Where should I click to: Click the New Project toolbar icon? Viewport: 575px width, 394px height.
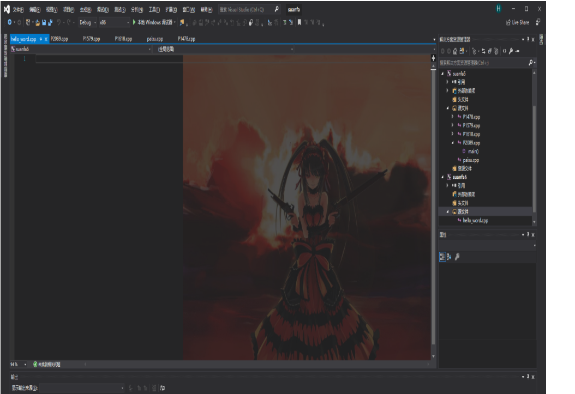point(28,22)
